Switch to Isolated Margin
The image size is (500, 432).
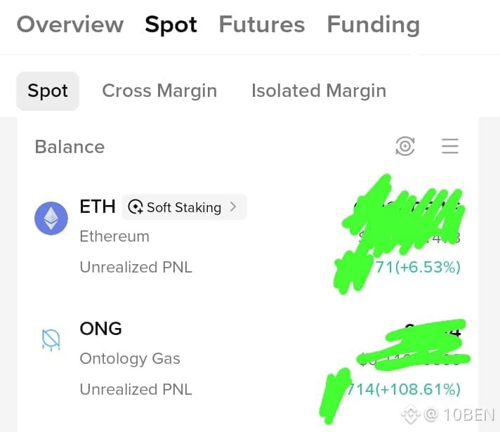[x=319, y=91]
